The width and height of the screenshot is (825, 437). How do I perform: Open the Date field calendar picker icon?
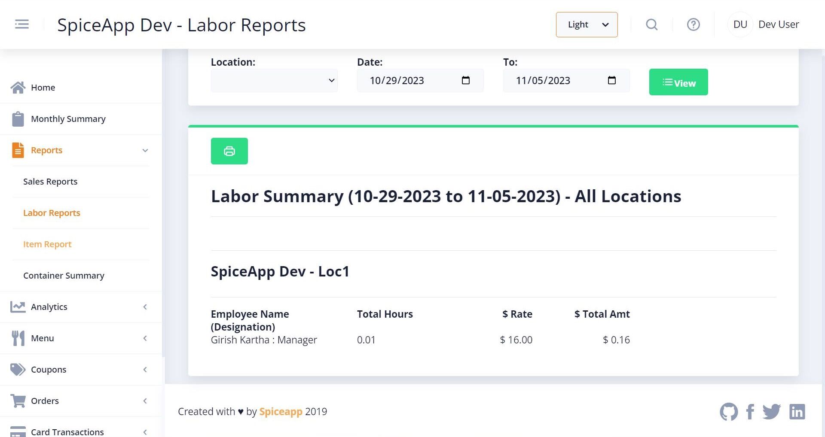point(466,80)
